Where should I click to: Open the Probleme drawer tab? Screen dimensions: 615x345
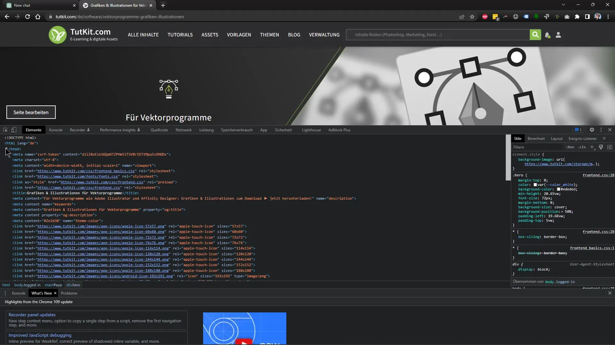click(69, 293)
